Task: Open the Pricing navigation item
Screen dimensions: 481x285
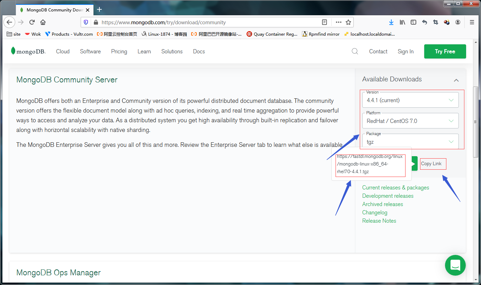Action: (x=119, y=51)
